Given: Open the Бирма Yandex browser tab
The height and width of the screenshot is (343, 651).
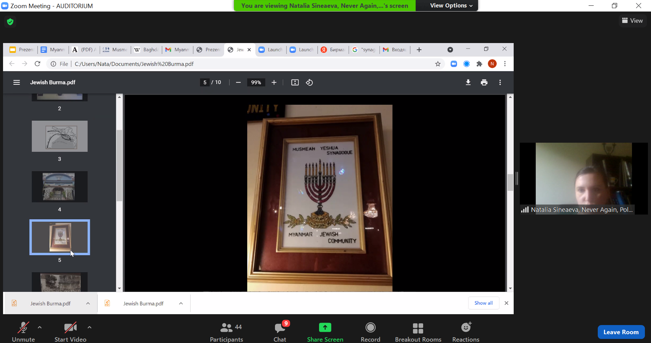Looking at the screenshot, I should [333, 50].
